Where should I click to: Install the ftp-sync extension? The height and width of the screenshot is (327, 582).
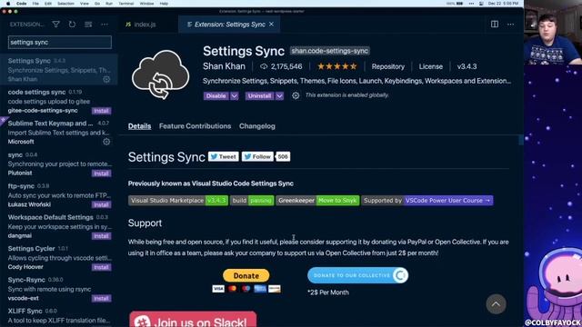[101, 204]
